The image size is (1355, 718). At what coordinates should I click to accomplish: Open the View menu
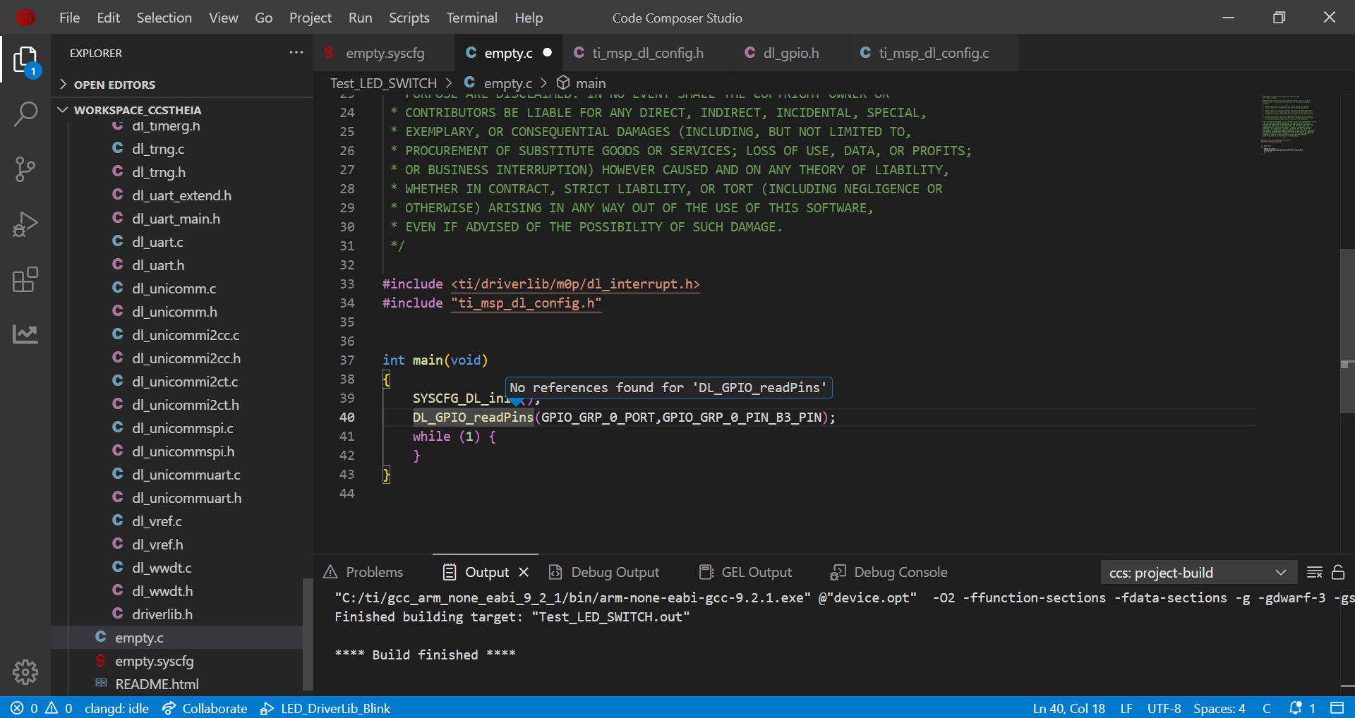tap(224, 18)
